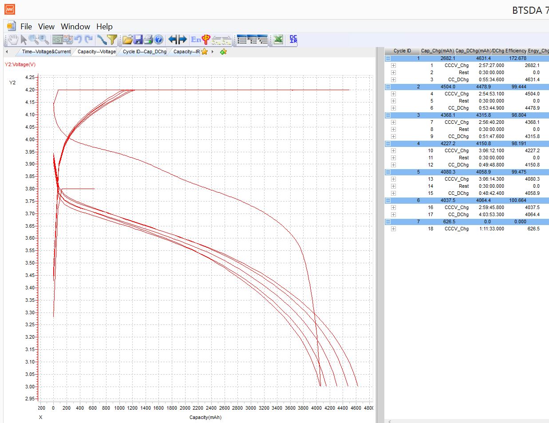
Task: Collapse cycle 2 row
Action: [x=388, y=87]
